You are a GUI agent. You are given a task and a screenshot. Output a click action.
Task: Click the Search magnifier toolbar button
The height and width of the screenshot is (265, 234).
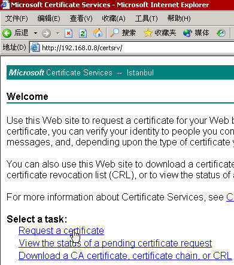pos(123,33)
